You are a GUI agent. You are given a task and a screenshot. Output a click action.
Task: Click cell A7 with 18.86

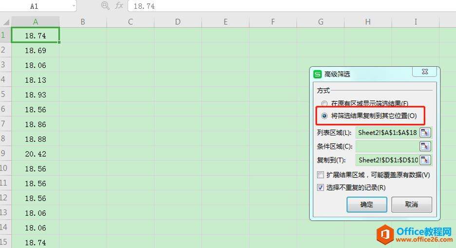(36, 124)
